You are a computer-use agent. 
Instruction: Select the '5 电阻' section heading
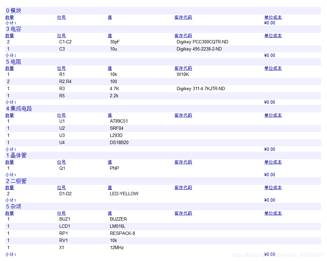(14, 62)
